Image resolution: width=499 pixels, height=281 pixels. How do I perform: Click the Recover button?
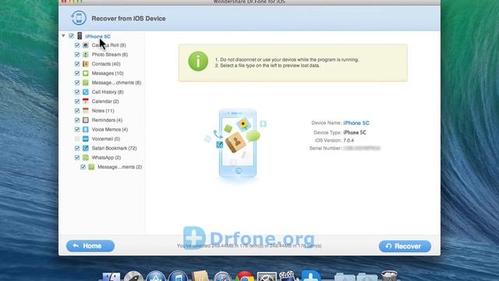pyautogui.click(x=405, y=247)
